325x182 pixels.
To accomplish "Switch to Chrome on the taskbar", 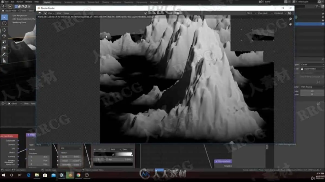I will pos(78,175).
